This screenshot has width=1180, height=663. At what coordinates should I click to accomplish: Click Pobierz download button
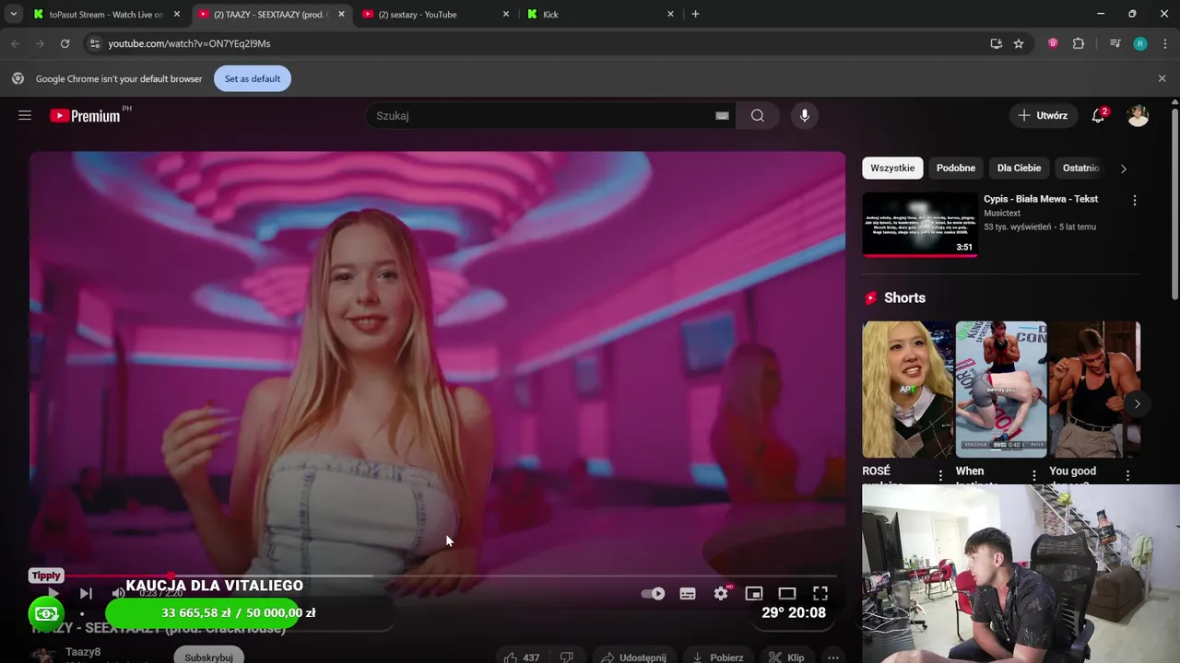[x=718, y=657]
